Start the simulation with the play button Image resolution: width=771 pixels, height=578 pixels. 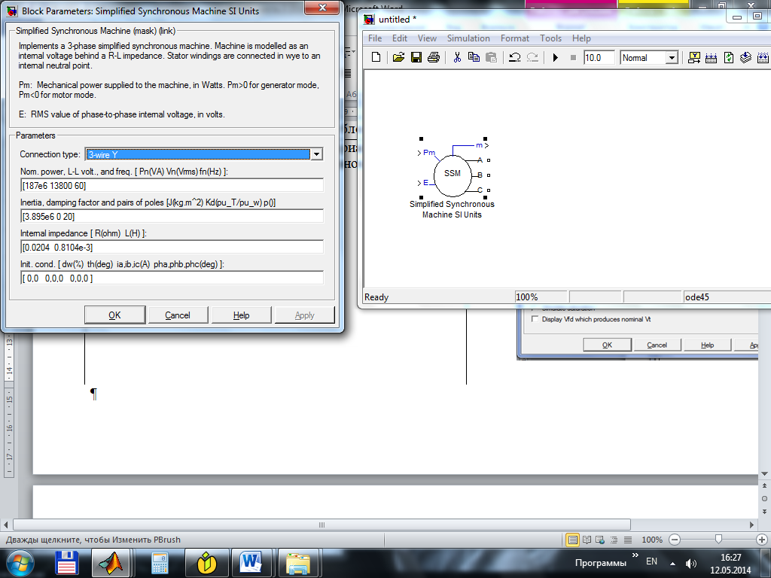556,57
